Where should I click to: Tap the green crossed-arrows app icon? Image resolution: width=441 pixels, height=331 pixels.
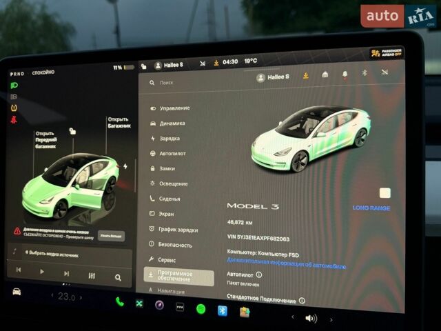(x=139, y=303)
